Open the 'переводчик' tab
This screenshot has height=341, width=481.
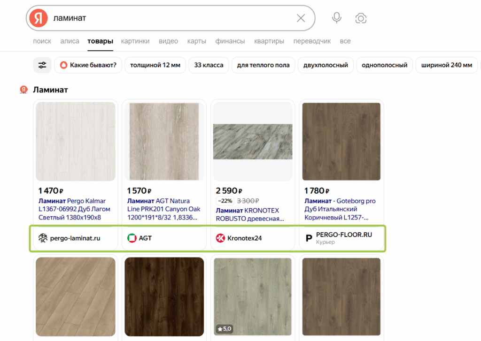[312, 41]
